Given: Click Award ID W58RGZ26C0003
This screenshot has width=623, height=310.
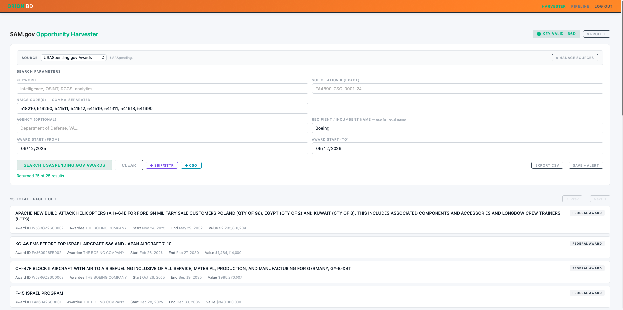Looking at the screenshot, I should point(48,277).
